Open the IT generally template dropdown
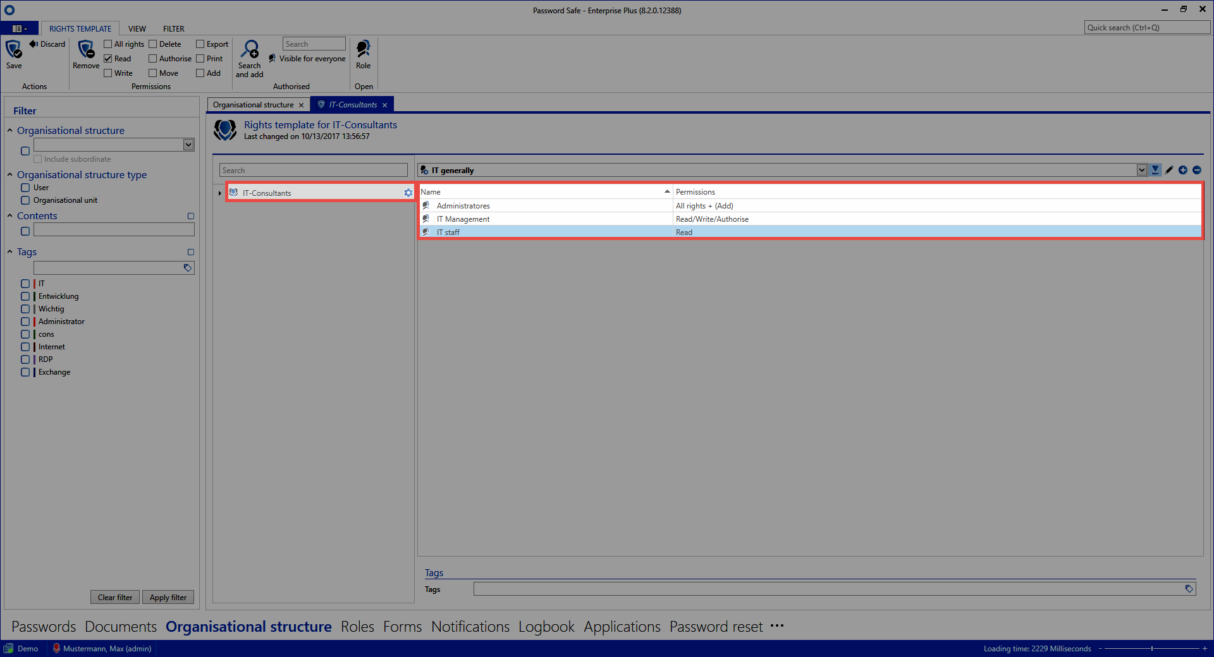Image resolution: width=1214 pixels, height=657 pixels. point(1142,170)
